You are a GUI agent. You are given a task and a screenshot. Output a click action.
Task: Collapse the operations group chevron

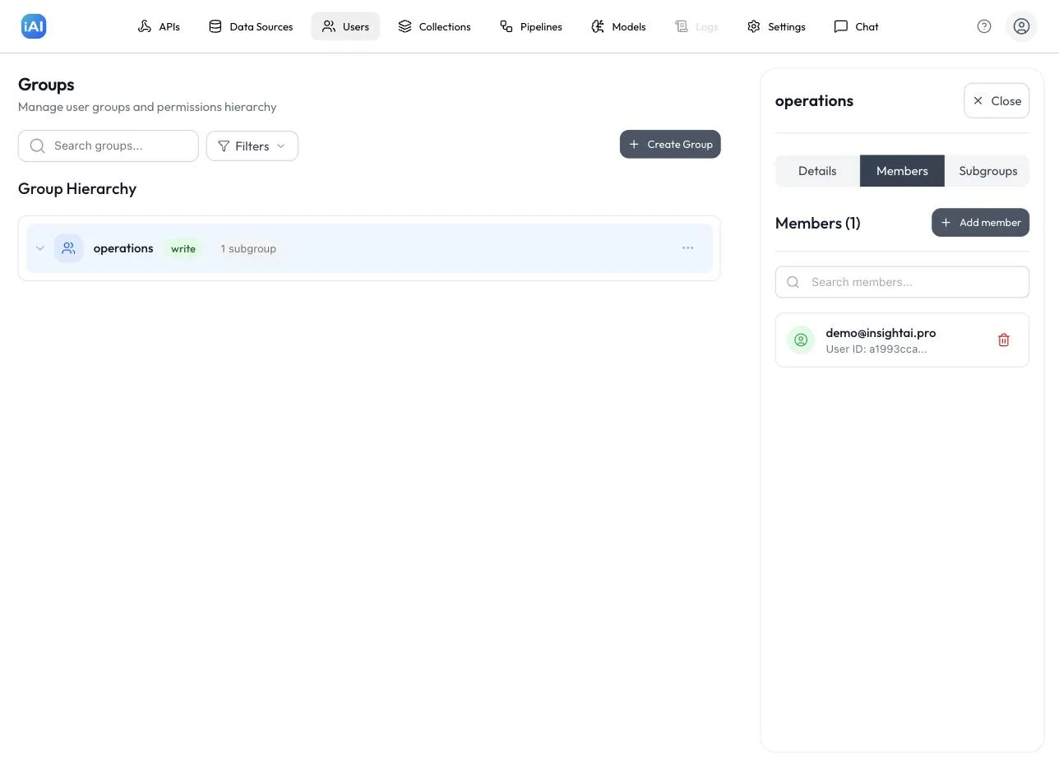click(x=39, y=248)
